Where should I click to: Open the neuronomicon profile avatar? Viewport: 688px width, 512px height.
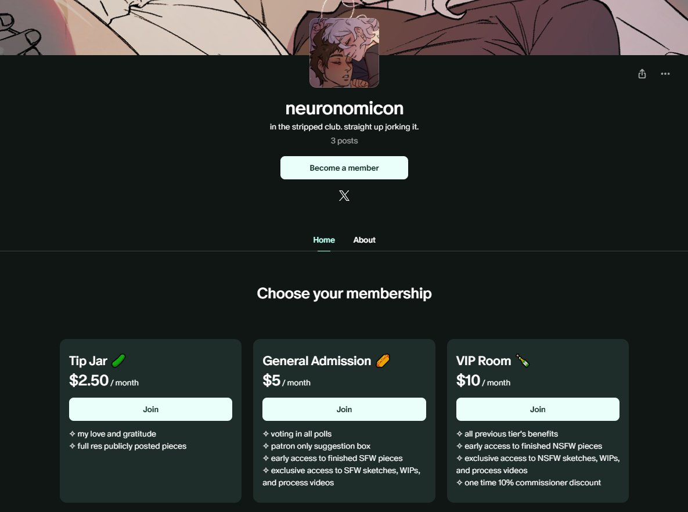click(x=344, y=53)
